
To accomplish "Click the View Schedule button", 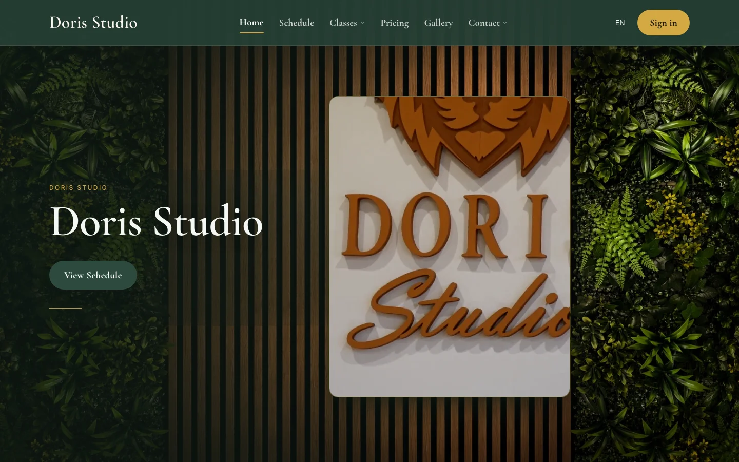I will tap(93, 275).
